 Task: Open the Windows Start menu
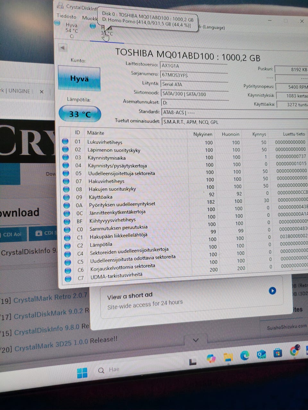point(82,373)
